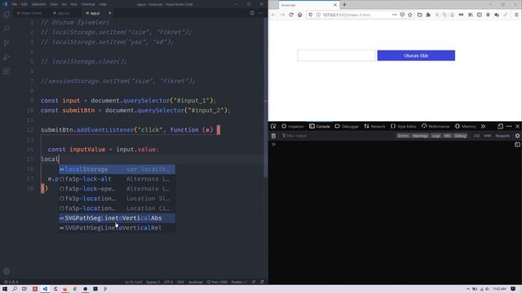This screenshot has width=522, height=293.
Task: Select SVGPathSegLinetoVerticalRel suggestion
Action: coord(117,228)
